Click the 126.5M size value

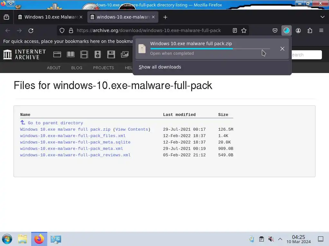coord(226,129)
